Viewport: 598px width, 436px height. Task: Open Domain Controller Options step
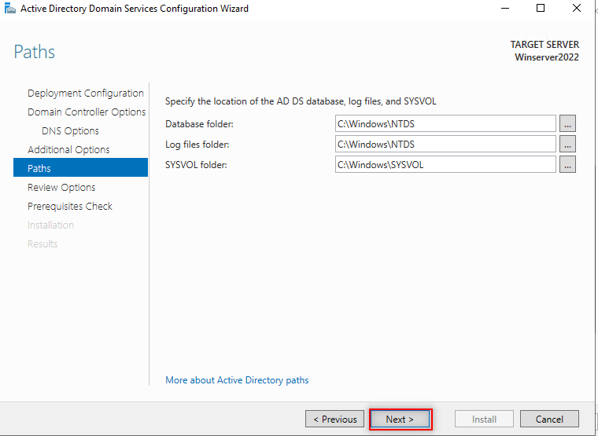87,112
